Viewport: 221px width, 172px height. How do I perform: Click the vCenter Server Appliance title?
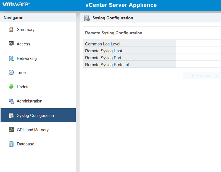pyautogui.click(x=121, y=5)
